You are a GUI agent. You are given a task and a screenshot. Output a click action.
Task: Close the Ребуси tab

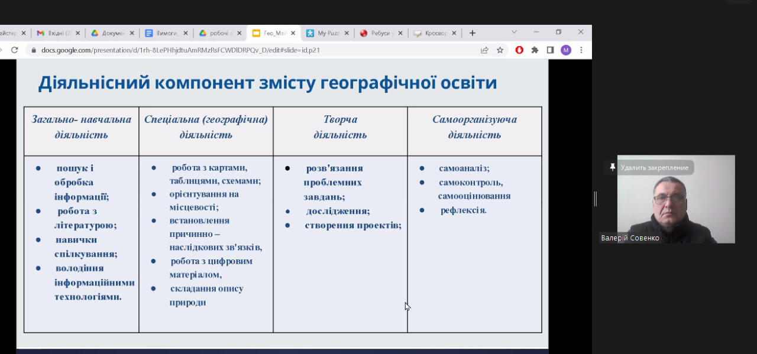coord(400,33)
